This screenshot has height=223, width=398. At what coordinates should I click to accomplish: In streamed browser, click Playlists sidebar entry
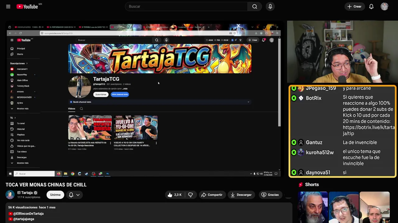(21, 135)
